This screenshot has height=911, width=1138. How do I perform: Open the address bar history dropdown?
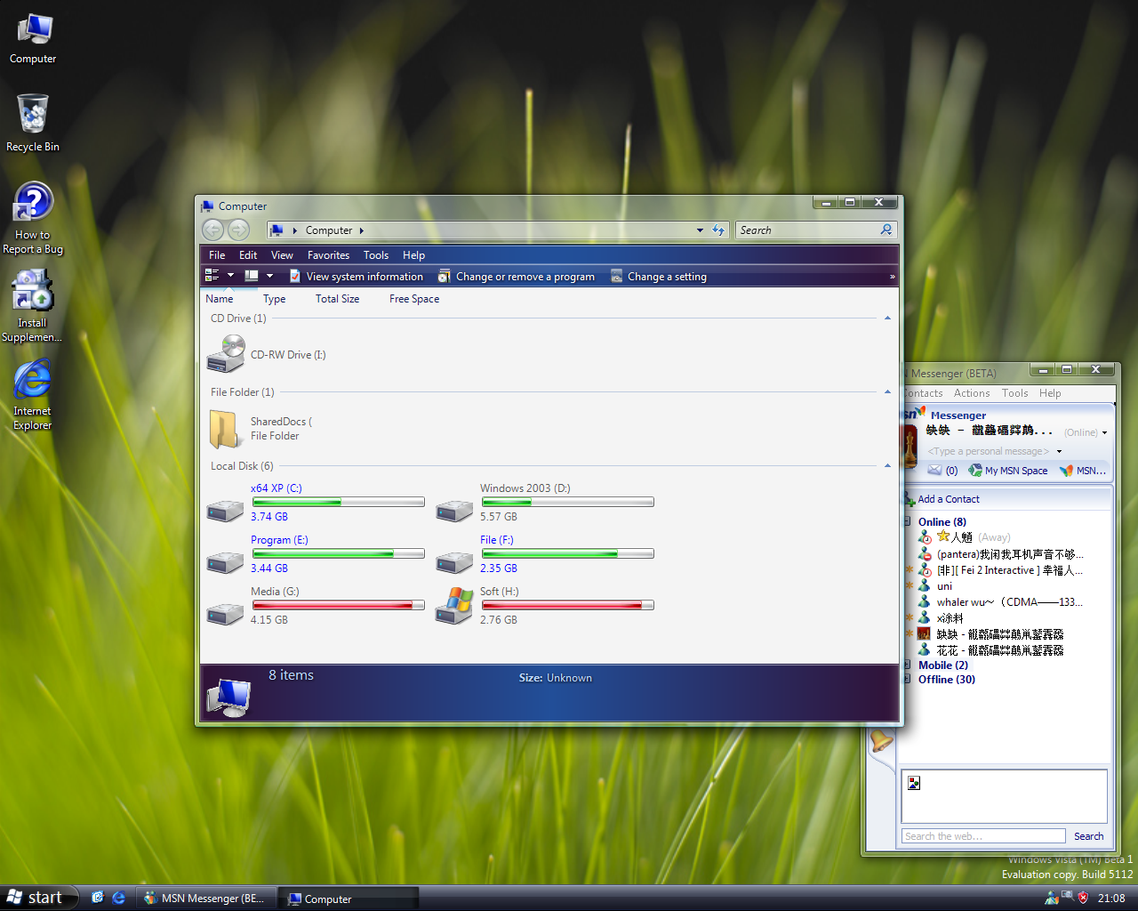pos(700,230)
